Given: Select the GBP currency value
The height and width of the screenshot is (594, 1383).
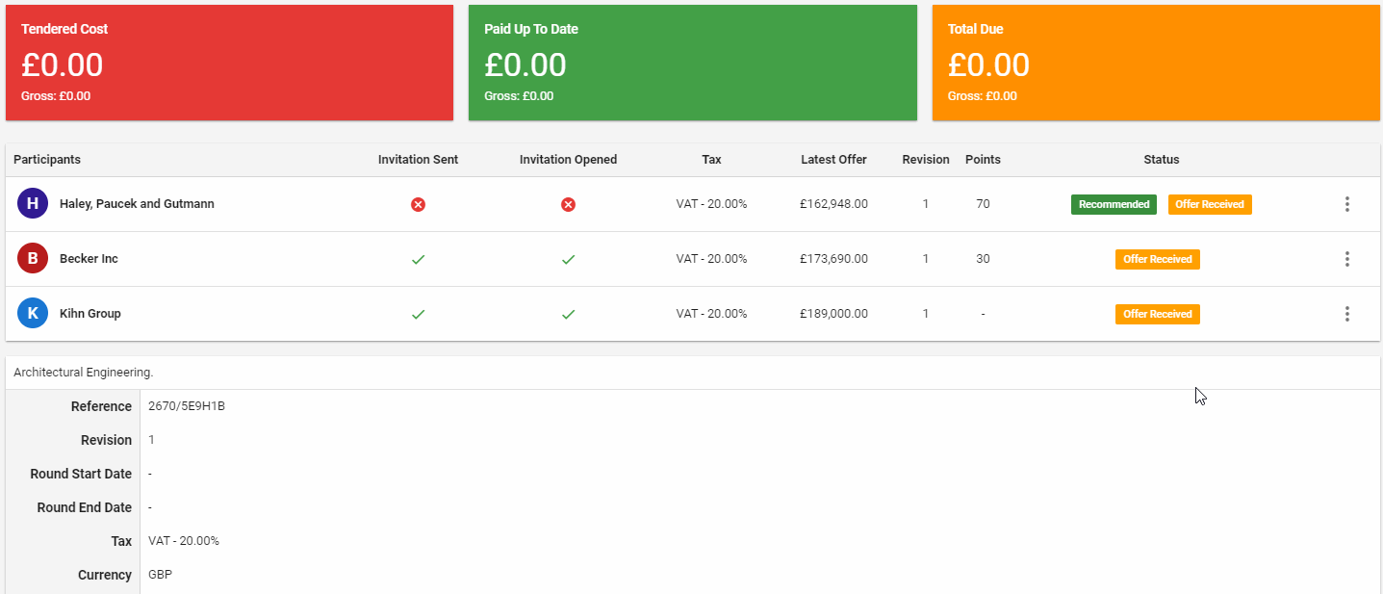Looking at the screenshot, I should tap(160, 575).
